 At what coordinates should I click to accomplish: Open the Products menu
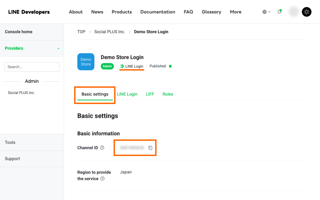coord(122,12)
